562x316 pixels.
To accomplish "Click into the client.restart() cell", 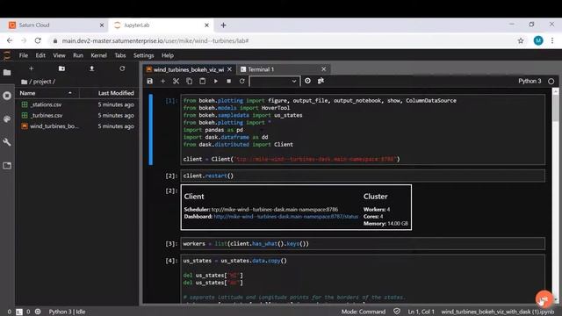I will (x=363, y=176).
